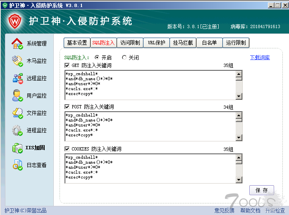Image resolution: width=289 pixels, height=215 pixels.
Task: Select the 开启 radio button
Action: 97,57
